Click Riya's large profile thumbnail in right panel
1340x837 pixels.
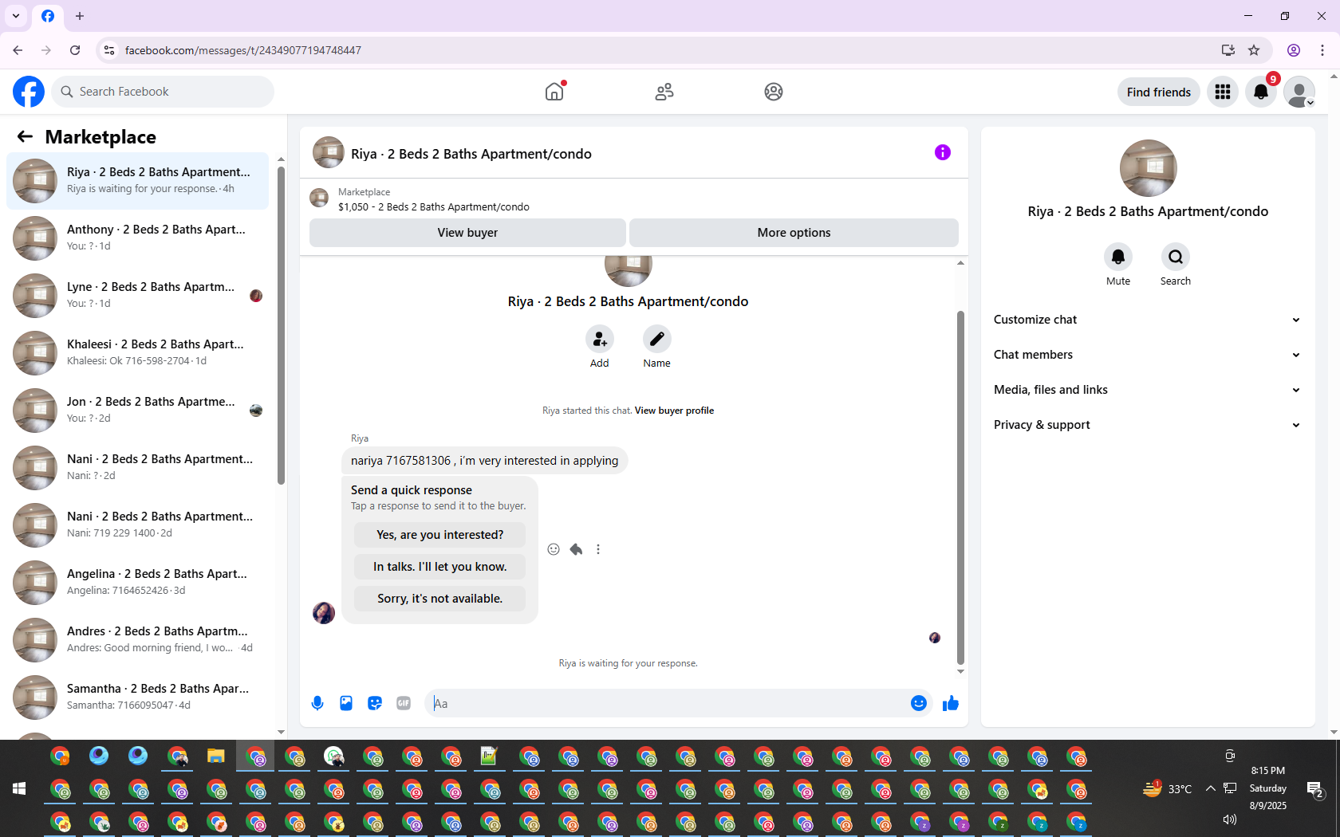[1148, 168]
